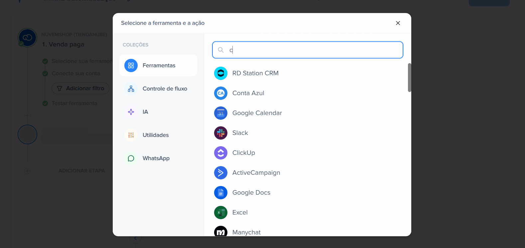Click the Google Docs logo icon
The image size is (525, 248).
(x=221, y=193)
